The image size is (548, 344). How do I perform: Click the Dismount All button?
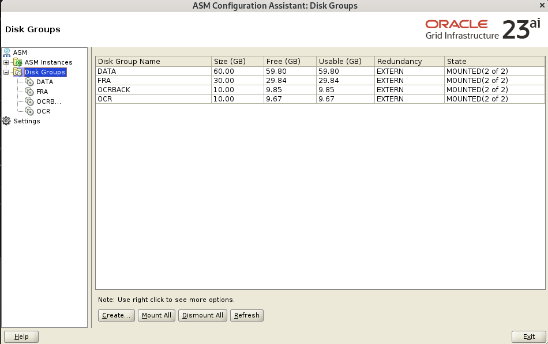coord(202,315)
